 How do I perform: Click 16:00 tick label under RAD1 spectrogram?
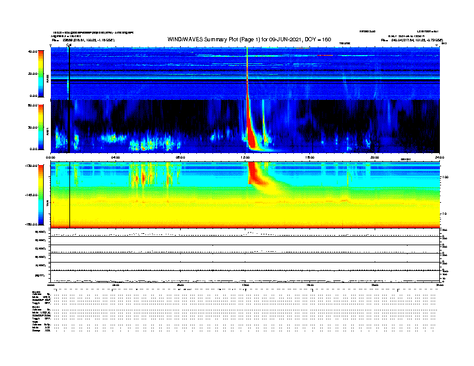pos(310,157)
